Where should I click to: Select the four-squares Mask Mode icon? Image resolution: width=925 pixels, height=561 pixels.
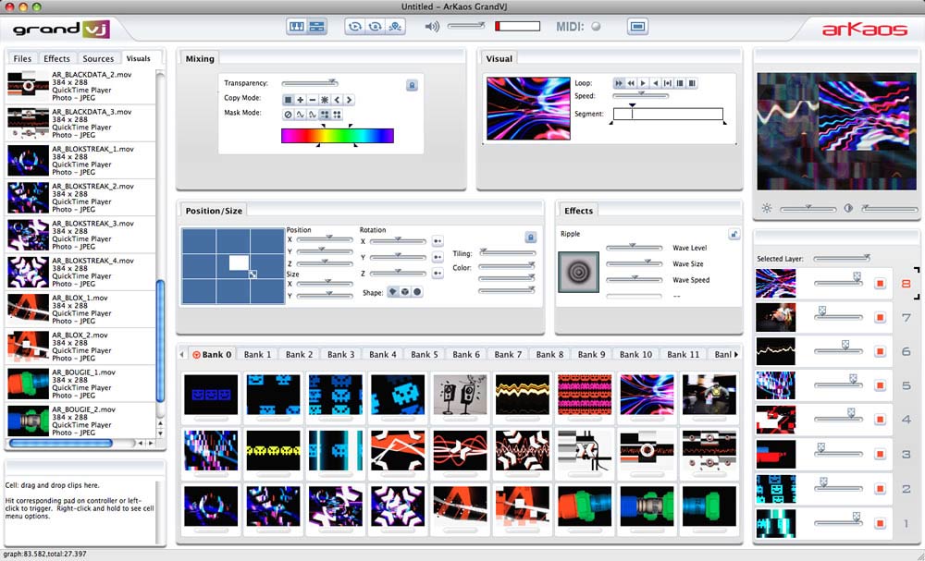pyautogui.click(x=325, y=115)
